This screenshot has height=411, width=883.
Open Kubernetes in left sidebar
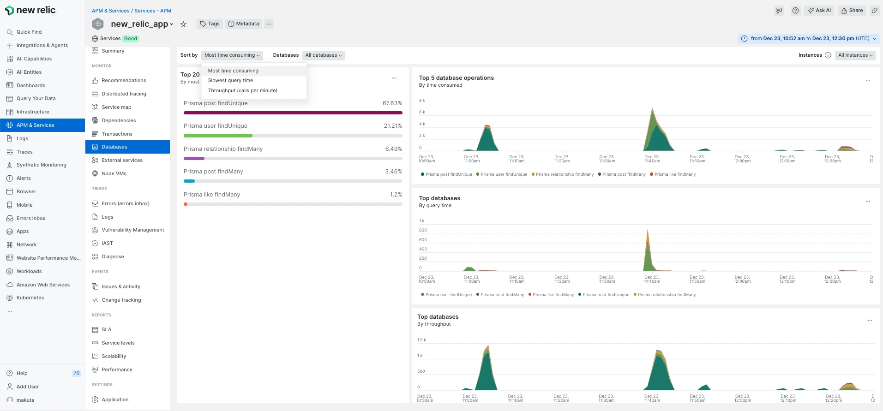coord(30,298)
